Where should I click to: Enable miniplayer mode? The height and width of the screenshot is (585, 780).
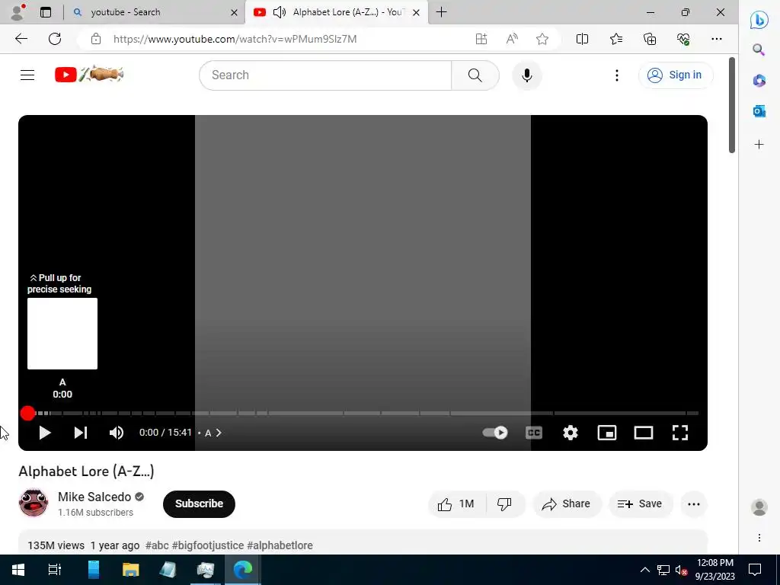607,433
